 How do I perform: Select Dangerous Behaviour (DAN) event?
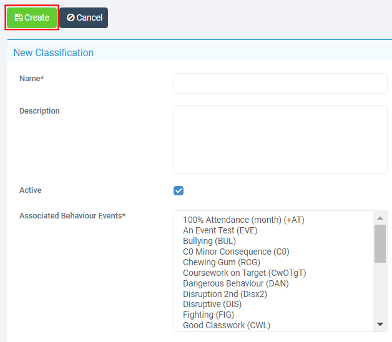236,283
